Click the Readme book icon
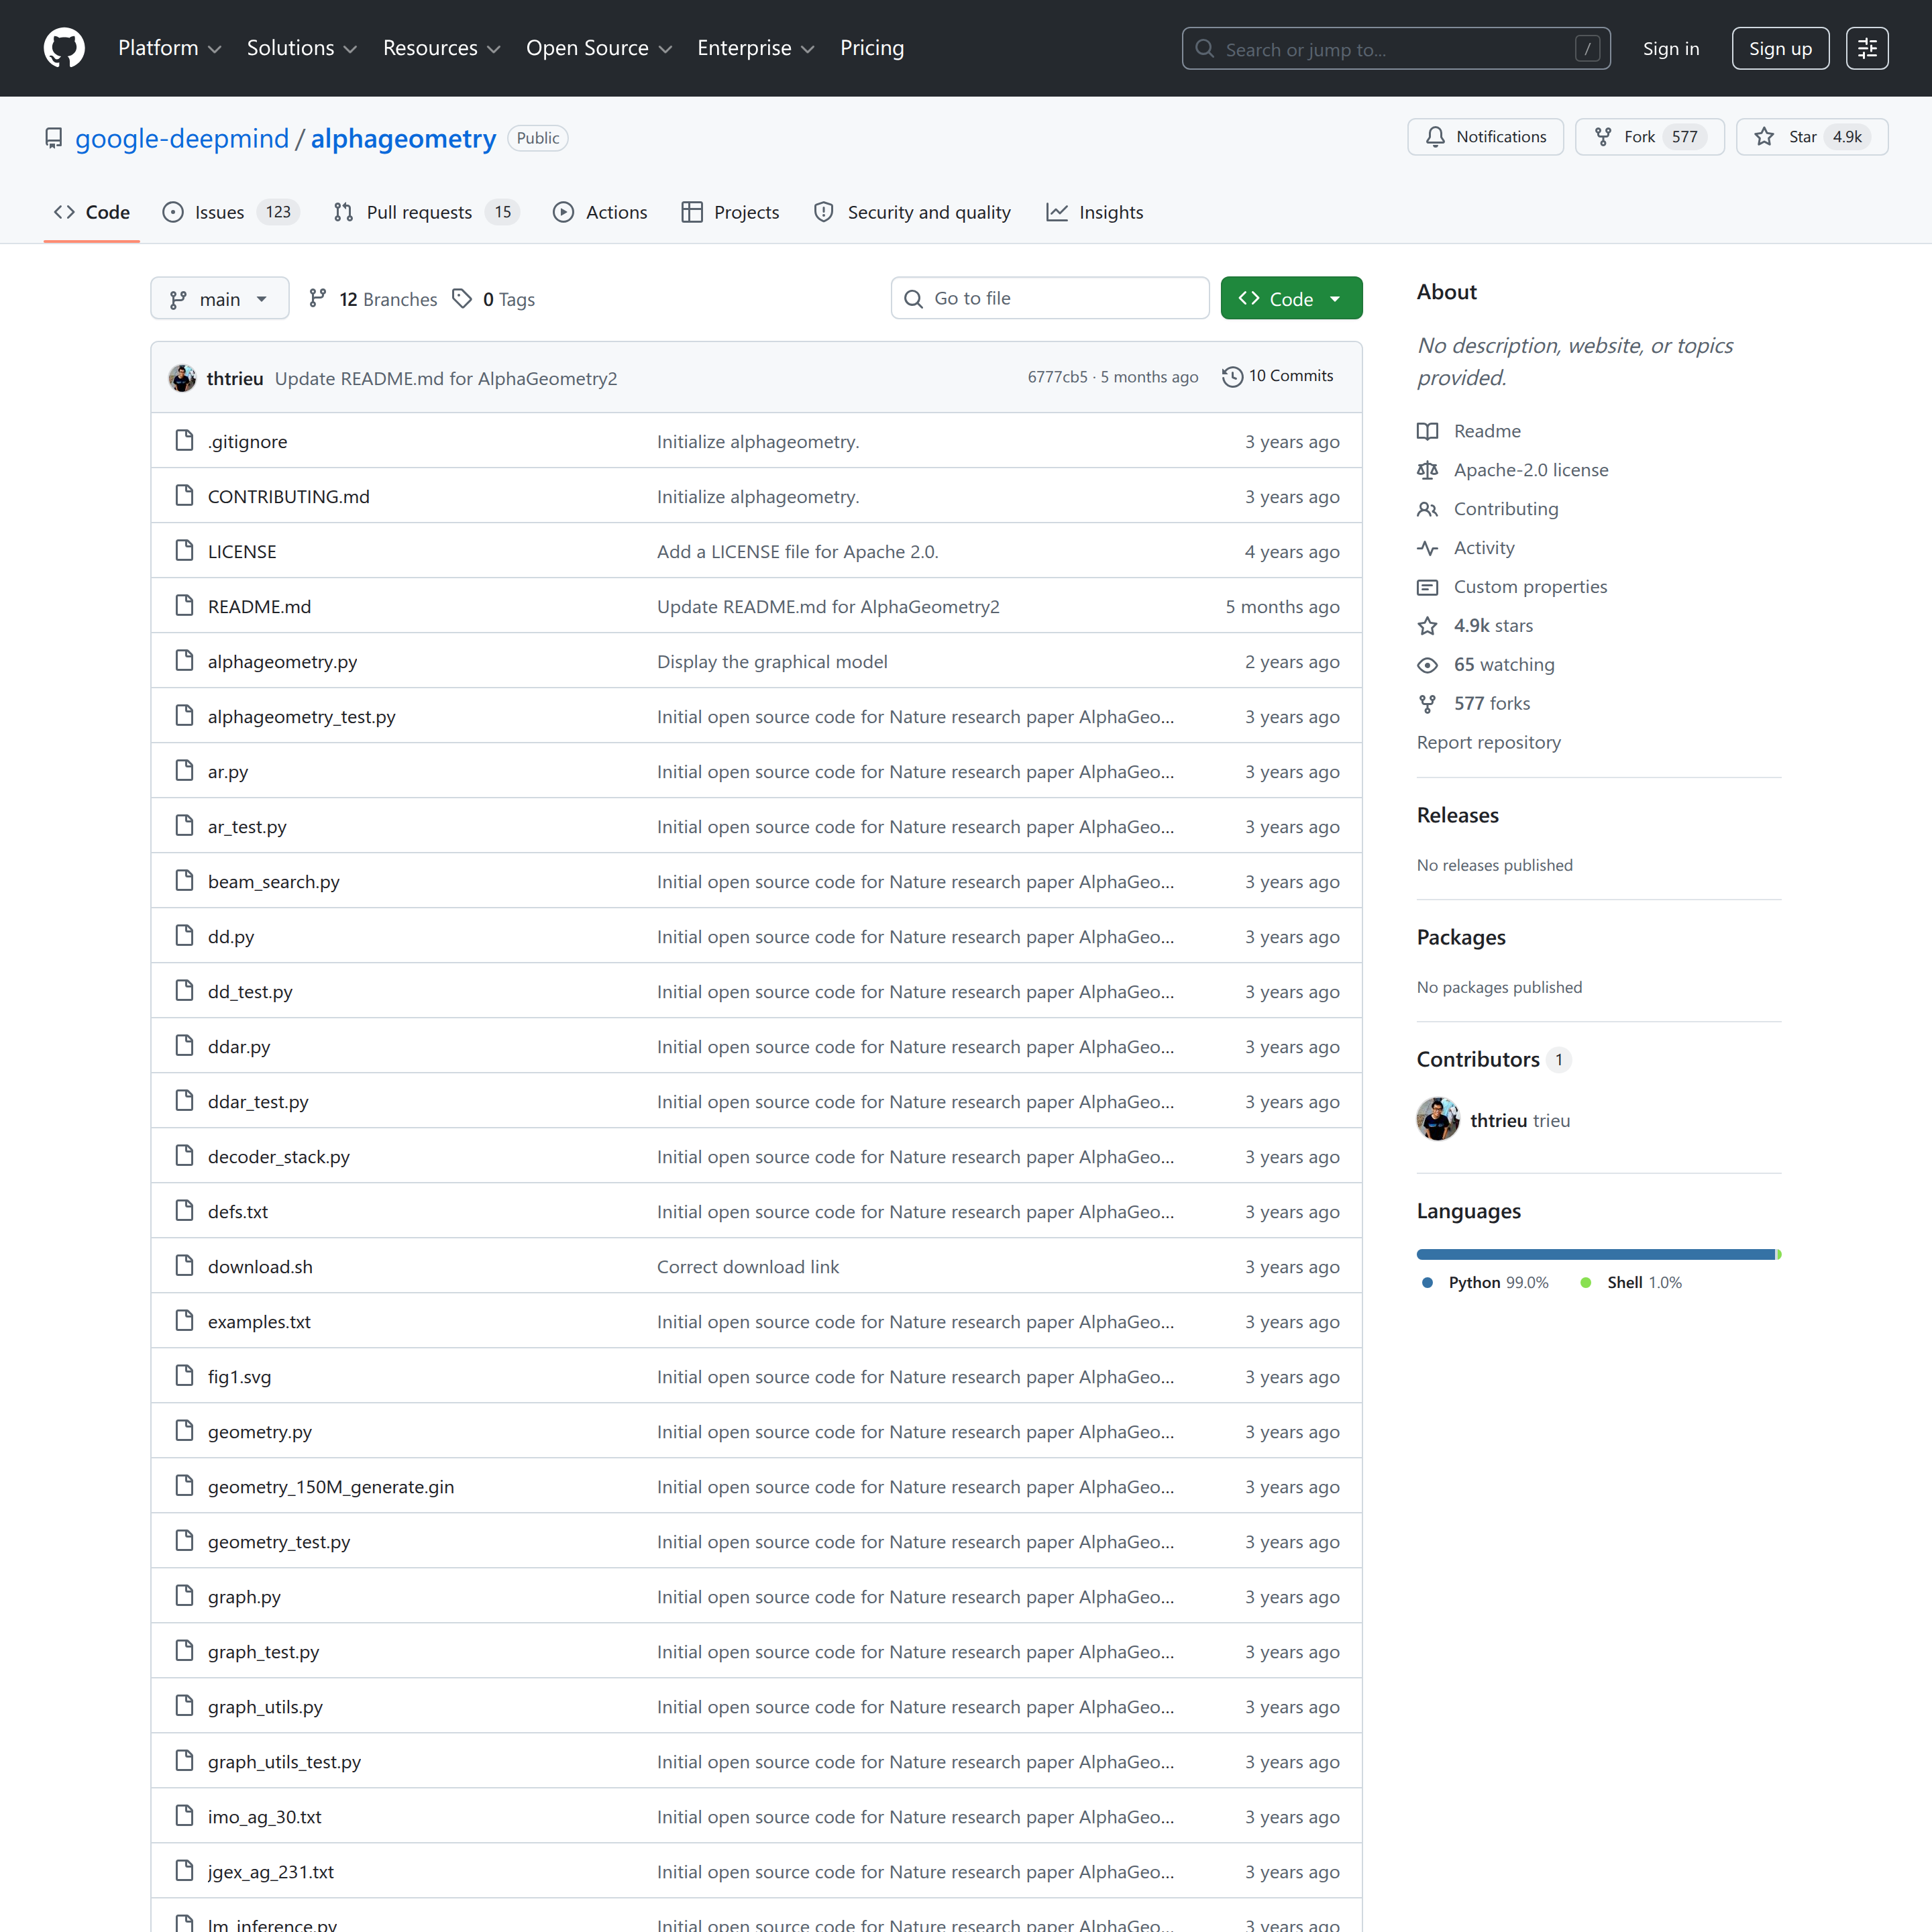The height and width of the screenshot is (1932, 1932). pyautogui.click(x=1427, y=431)
